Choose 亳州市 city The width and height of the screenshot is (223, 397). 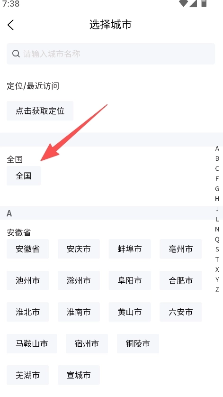(x=180, y=249)
